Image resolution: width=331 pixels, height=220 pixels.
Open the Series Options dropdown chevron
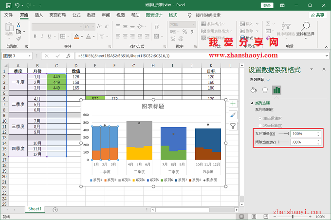[268, 80]
